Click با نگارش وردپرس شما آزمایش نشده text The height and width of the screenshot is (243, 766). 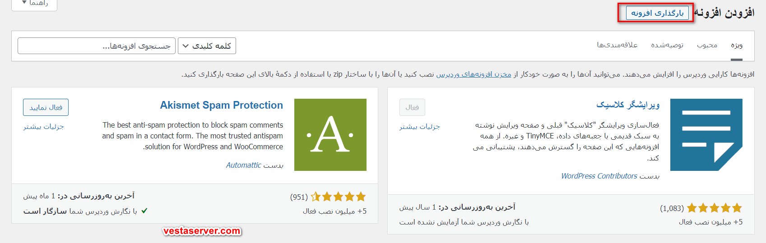click(x=464, y=222)
